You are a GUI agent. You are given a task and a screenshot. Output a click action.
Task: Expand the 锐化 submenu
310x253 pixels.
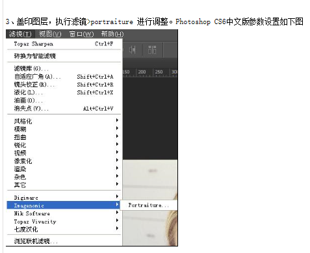pyautogui.click(x=64, y=145)
